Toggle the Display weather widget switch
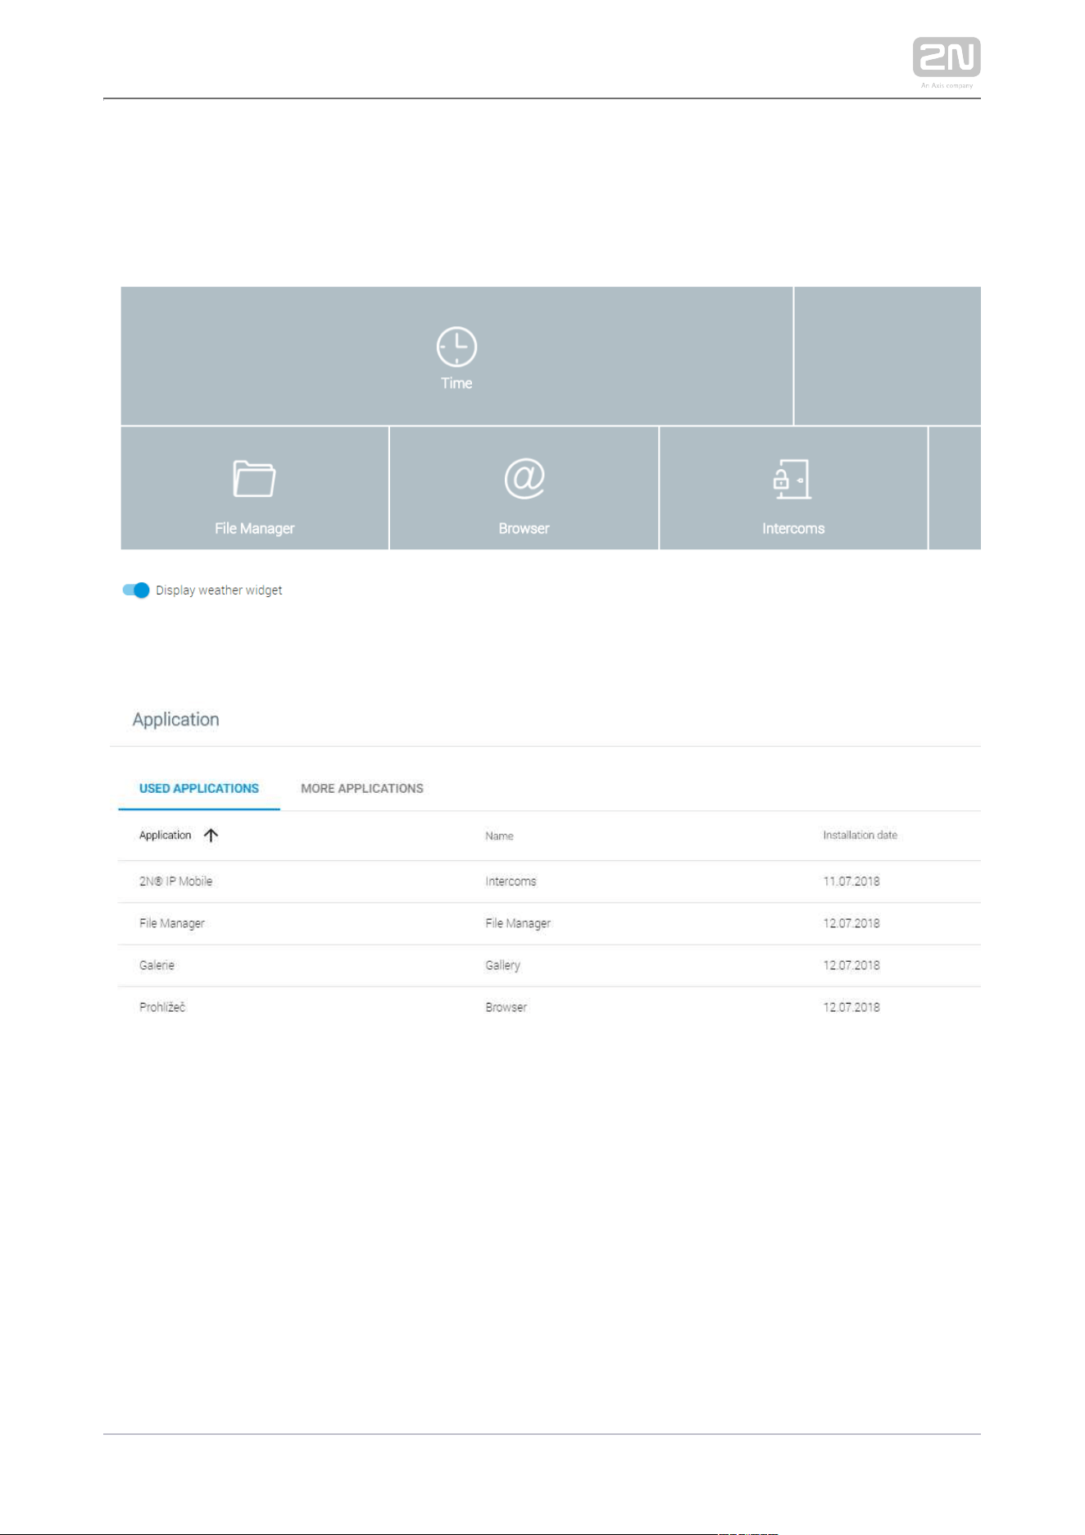 tap(135, 590)
